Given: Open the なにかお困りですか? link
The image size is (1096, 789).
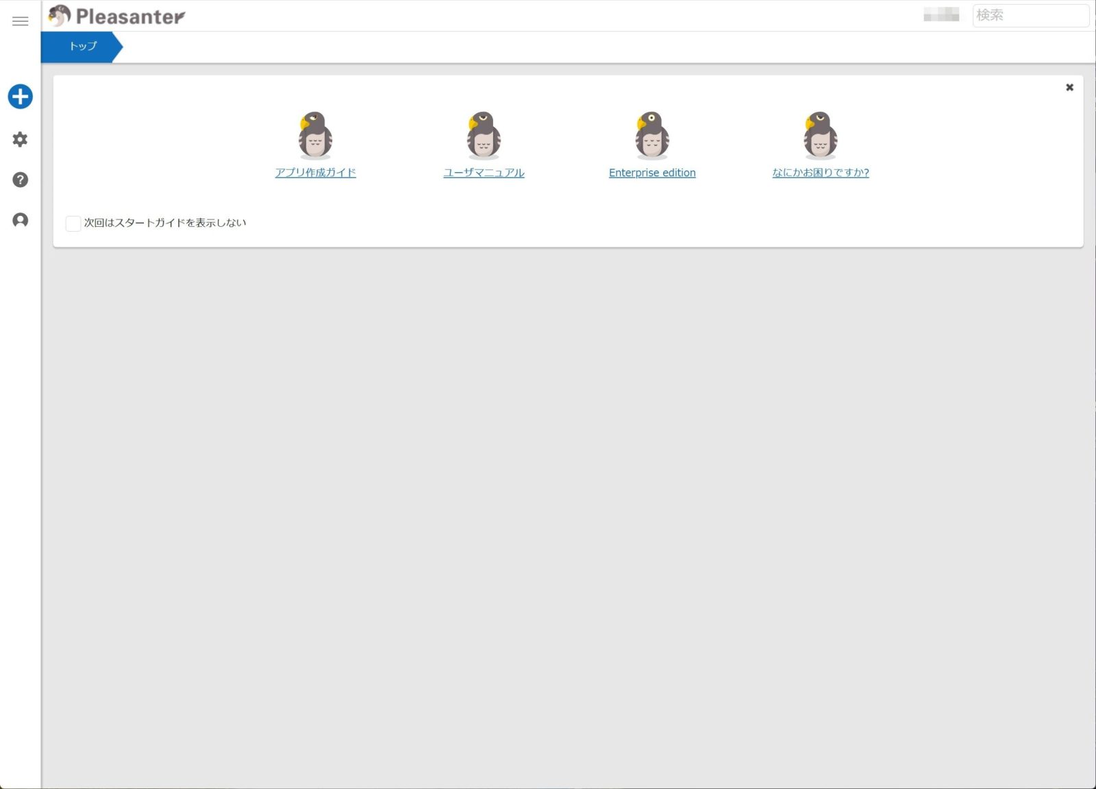Looking at the screenshot, I should tap(820, 173).
